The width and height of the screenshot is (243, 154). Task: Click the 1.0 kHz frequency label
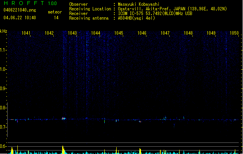coord(3,69)
